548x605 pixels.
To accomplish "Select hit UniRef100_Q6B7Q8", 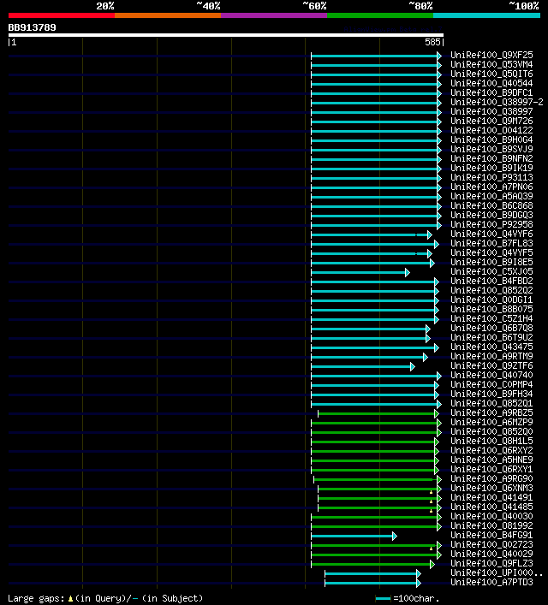I will 491,328.
